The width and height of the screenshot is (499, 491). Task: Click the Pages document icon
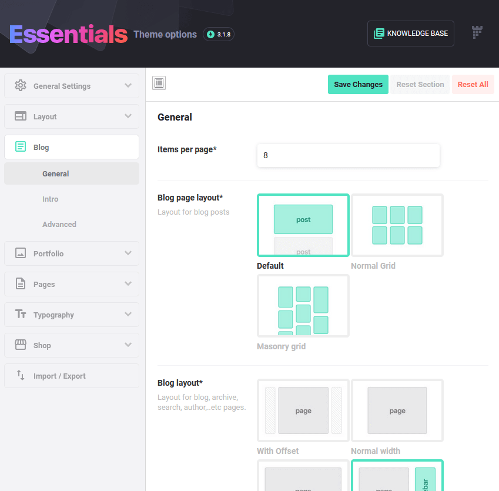(21, 284)
